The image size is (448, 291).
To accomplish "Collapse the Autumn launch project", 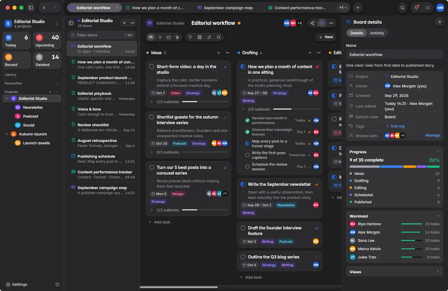I will coord(7,134).
